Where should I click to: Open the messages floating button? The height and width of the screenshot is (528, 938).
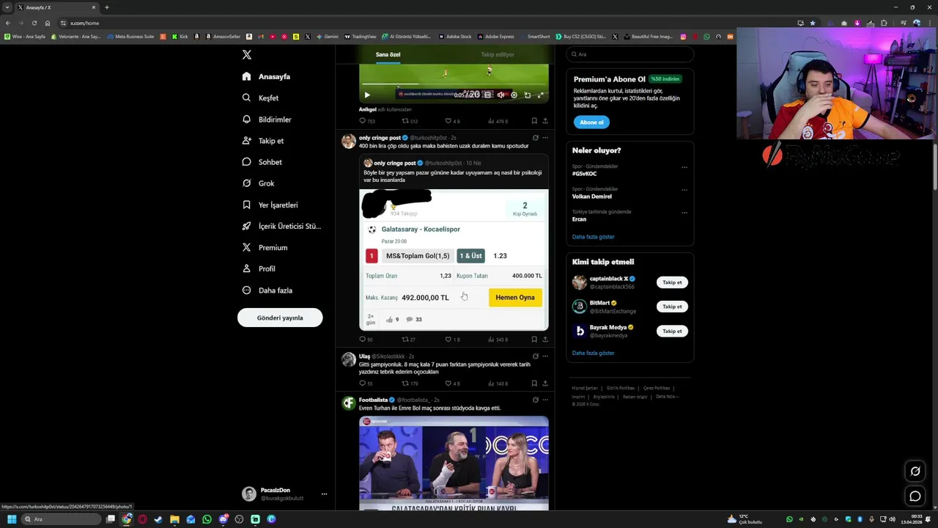point(915,496)
